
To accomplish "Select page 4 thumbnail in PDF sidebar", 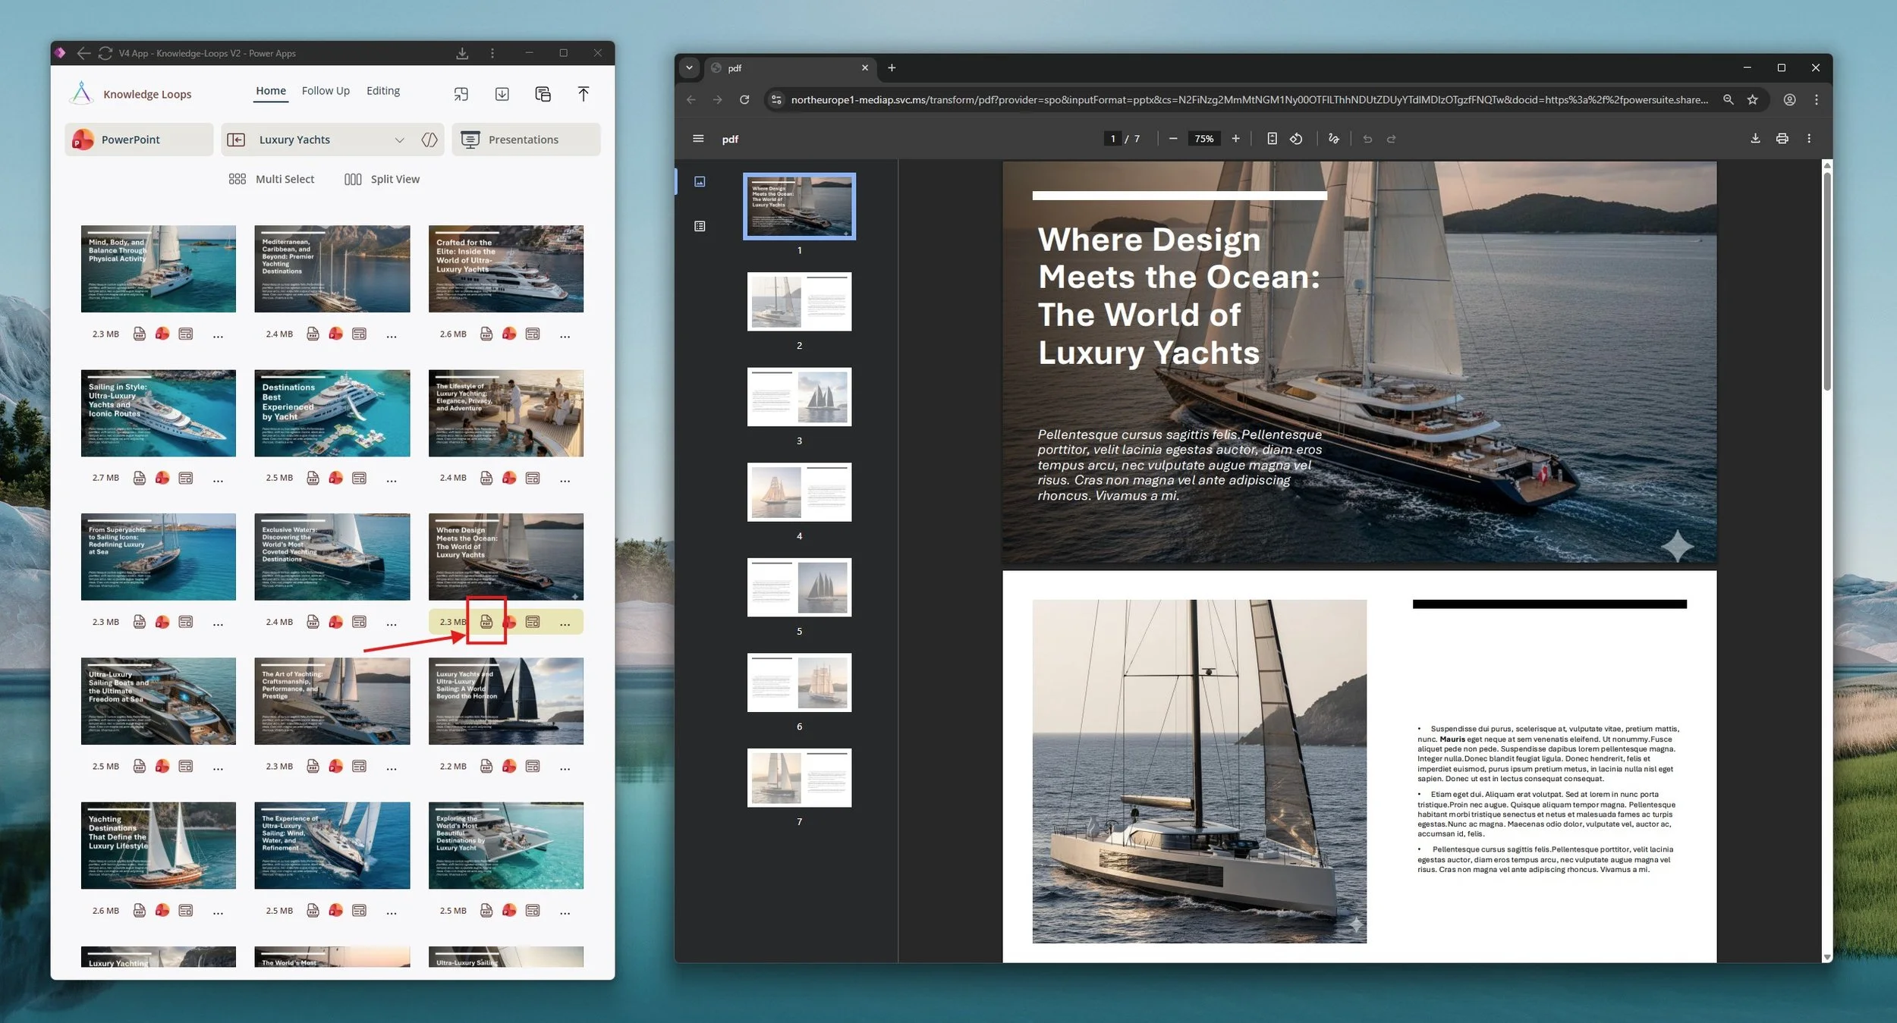I will click(x=799, y=492).
